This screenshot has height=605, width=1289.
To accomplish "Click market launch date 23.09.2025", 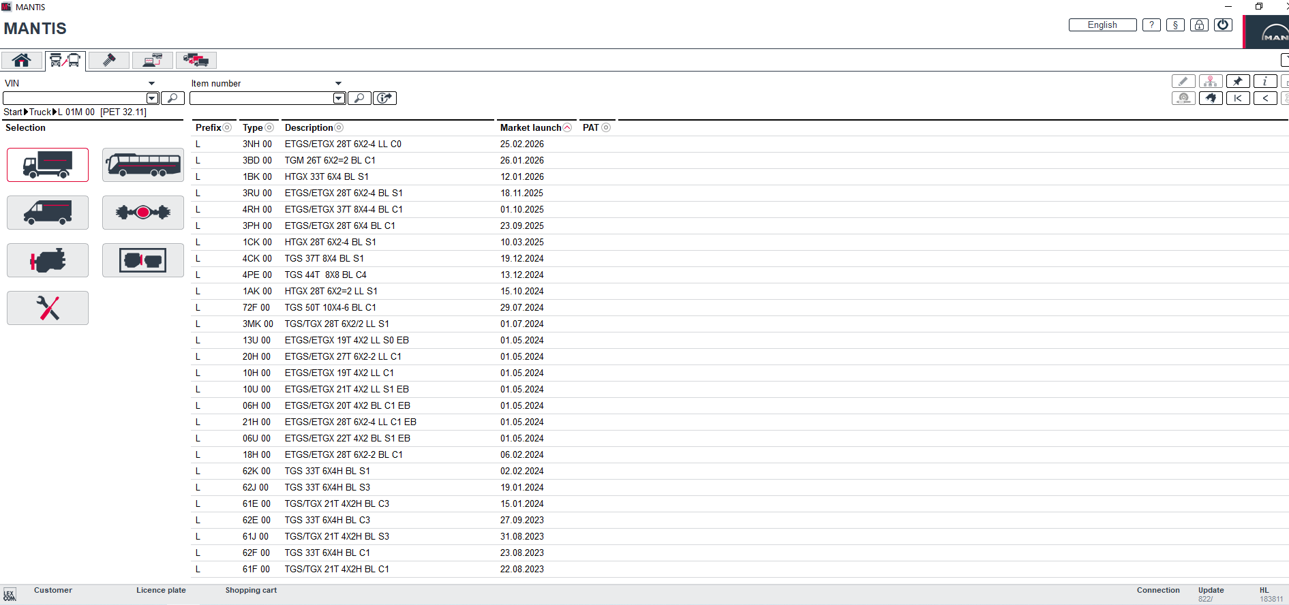I will (x=522, y=226).
